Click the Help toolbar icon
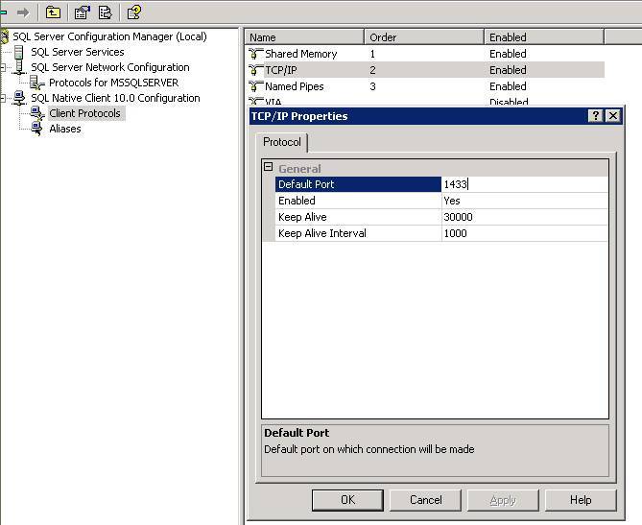The height and width of the screenshot is (525, 642). 134,12
